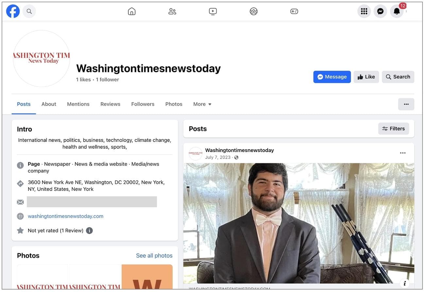The height and width of the screenshot is (292, 425).
Task: Open Messenger from the top bar
Action: pyautogui.click(x=380, y=11)
